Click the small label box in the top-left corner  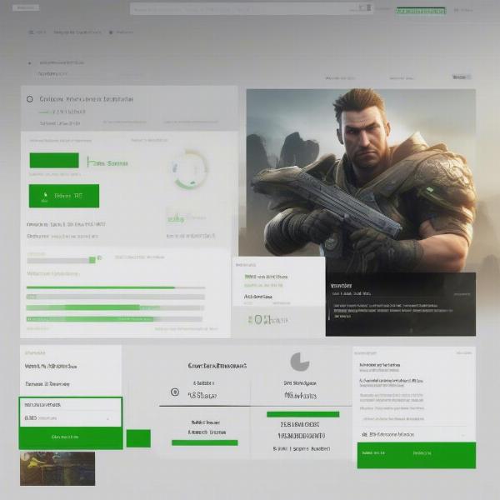26,7
